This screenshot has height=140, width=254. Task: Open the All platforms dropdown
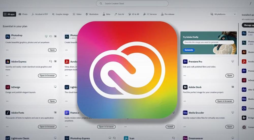[x=223, y=14]
